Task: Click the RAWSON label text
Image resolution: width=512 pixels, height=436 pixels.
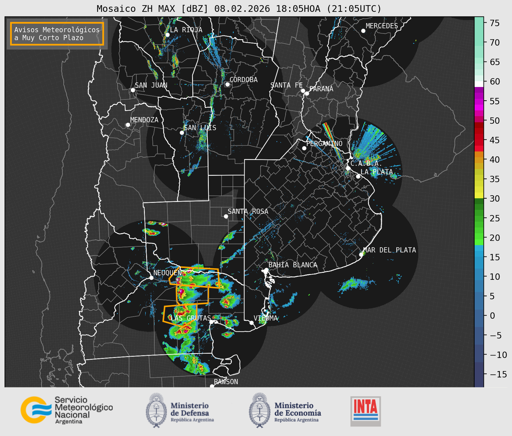Action: (226, 381)
